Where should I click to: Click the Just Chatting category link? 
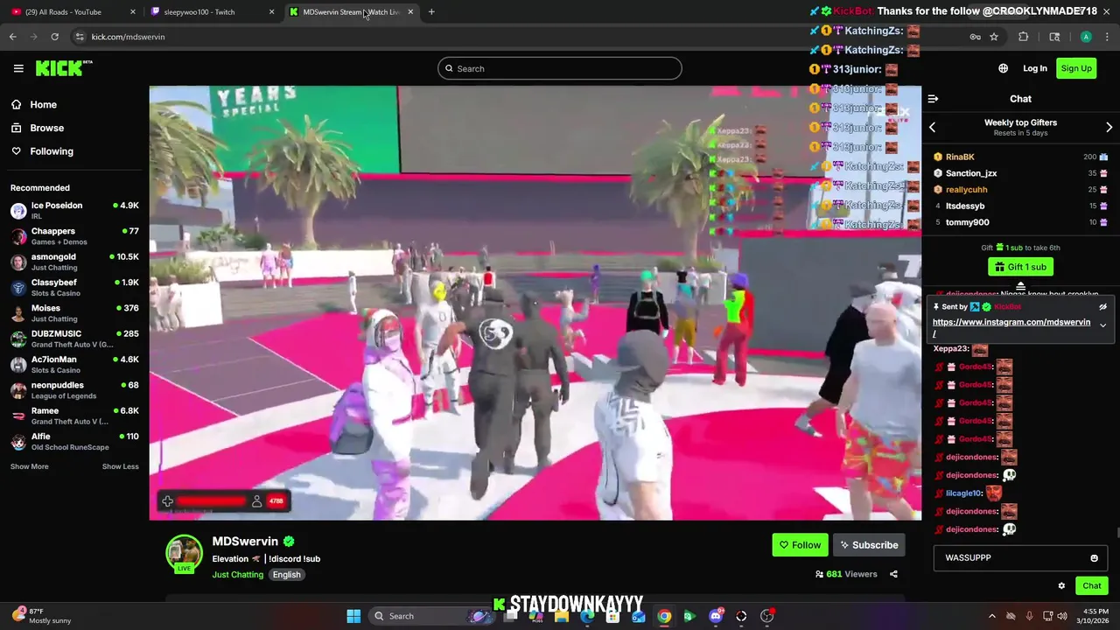pos(237,575)
